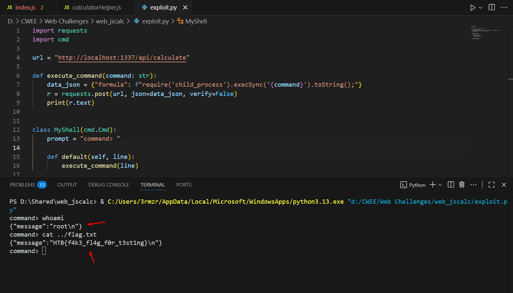Open the CWEE breadcrumb folder
Screen dimensions: 513x293
point(29,21)
